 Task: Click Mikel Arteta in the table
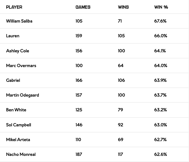click(18, 140)
